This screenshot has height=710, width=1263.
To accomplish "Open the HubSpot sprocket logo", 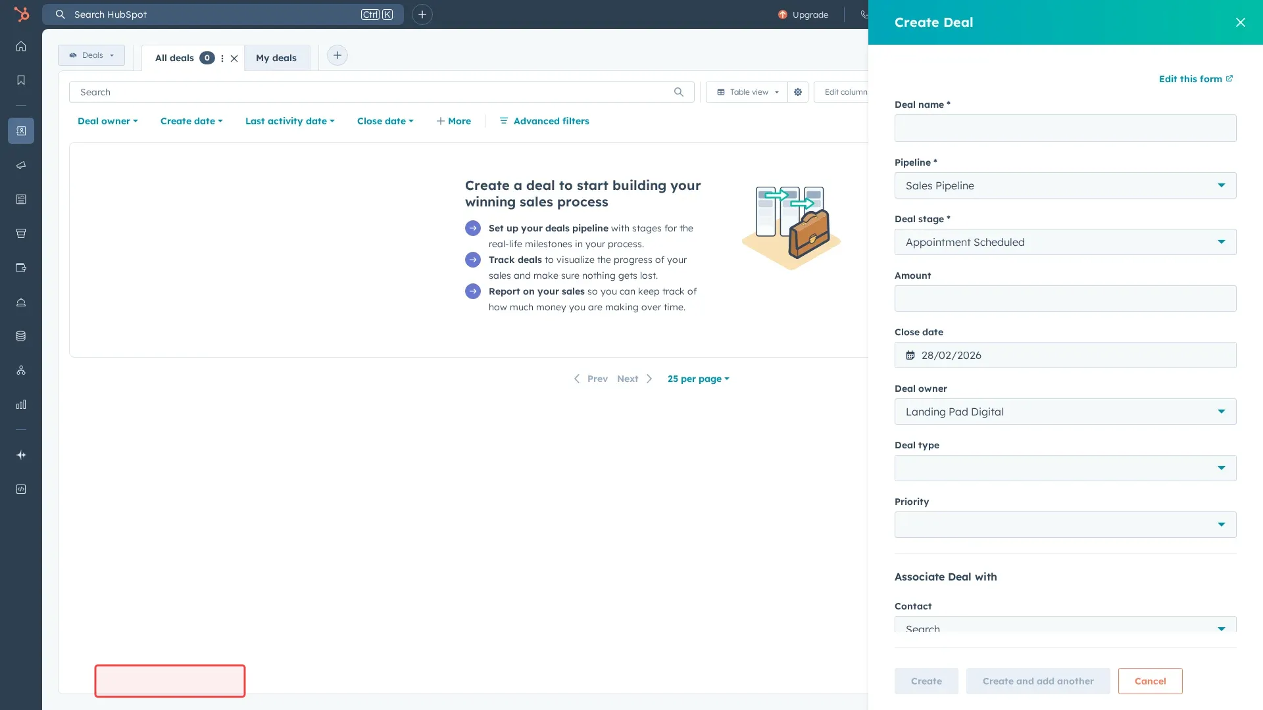I will [x=22, y=14].
